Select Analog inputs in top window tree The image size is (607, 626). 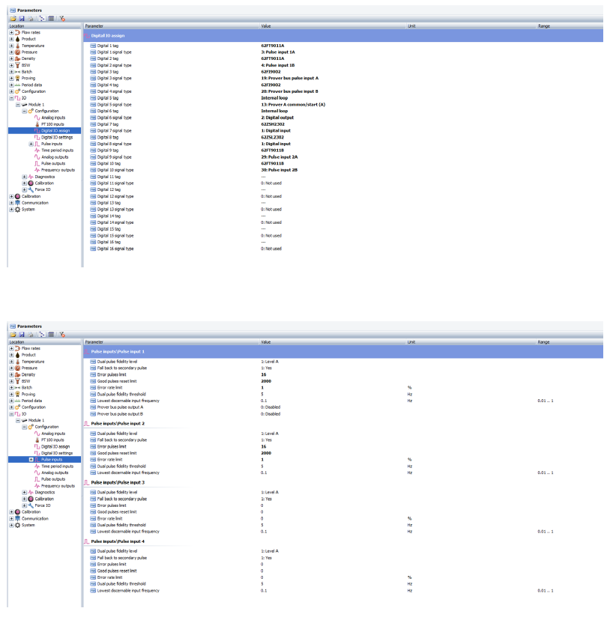53,118
